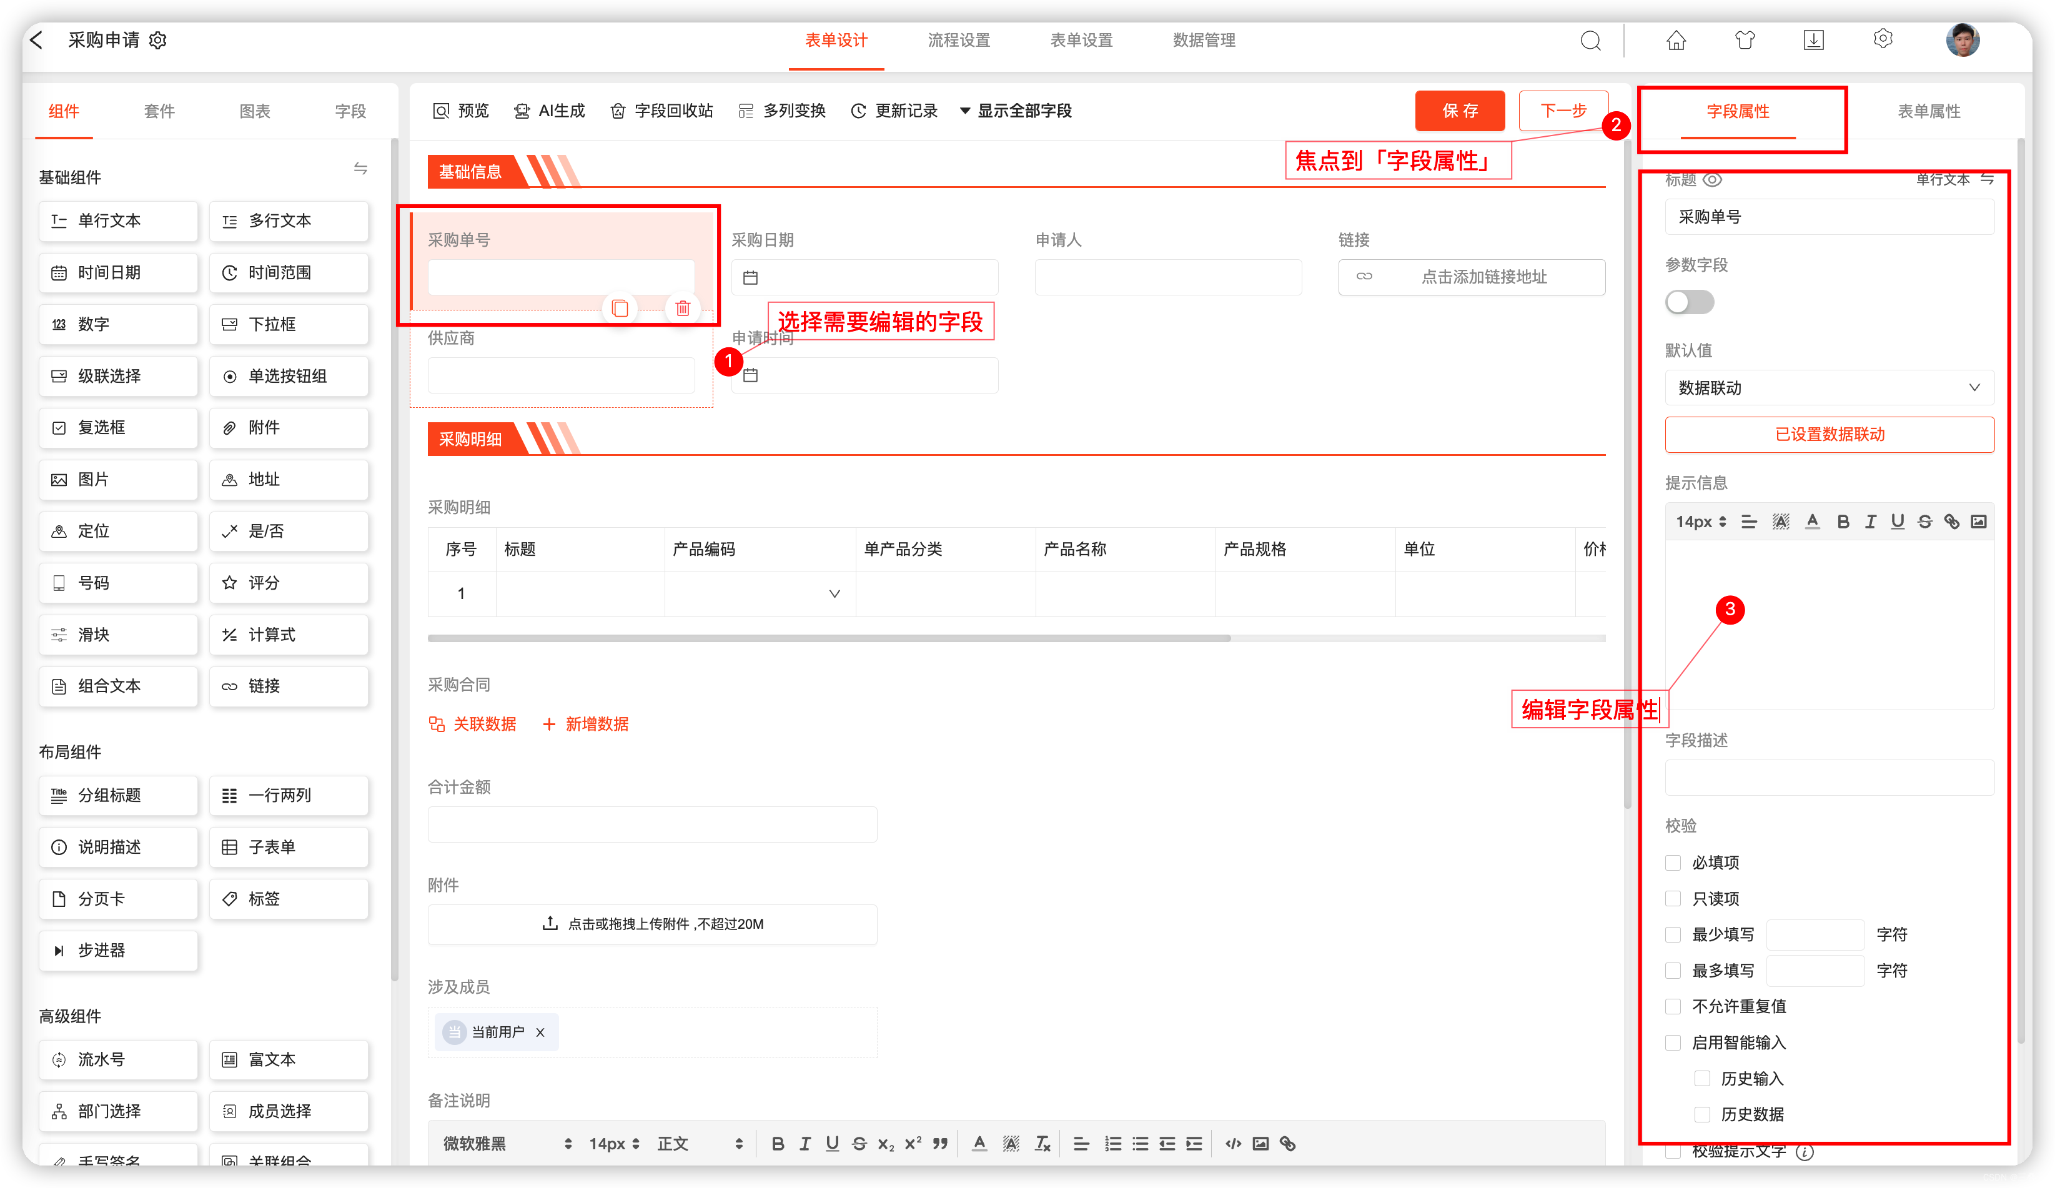Image resolution: width=2055 pixels, height=1188 pixels.
Task: Insert link icon in 提示信息 editor toolbar
Action: point(1951,522)
